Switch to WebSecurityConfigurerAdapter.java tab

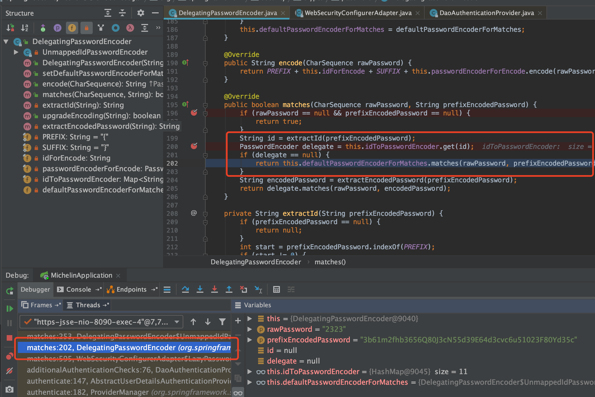(358, 13)
